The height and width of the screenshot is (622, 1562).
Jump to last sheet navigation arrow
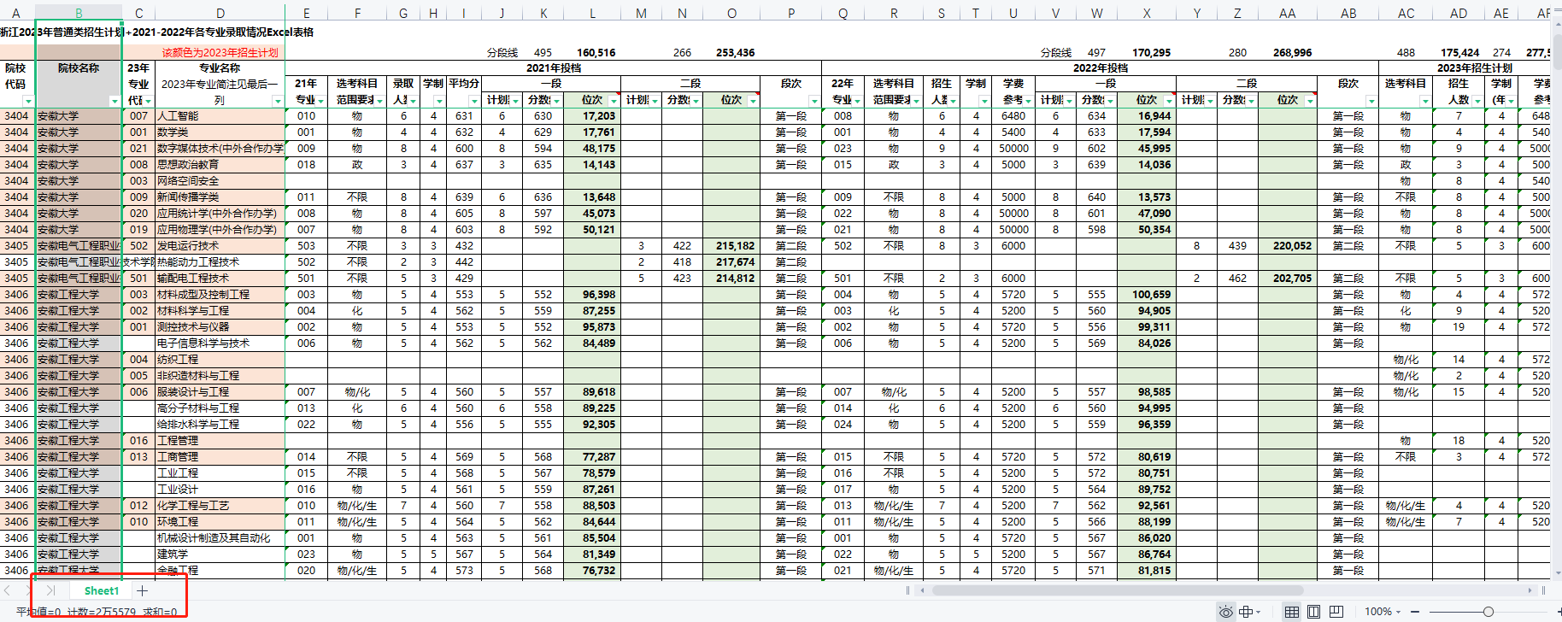tap(50, 590)
